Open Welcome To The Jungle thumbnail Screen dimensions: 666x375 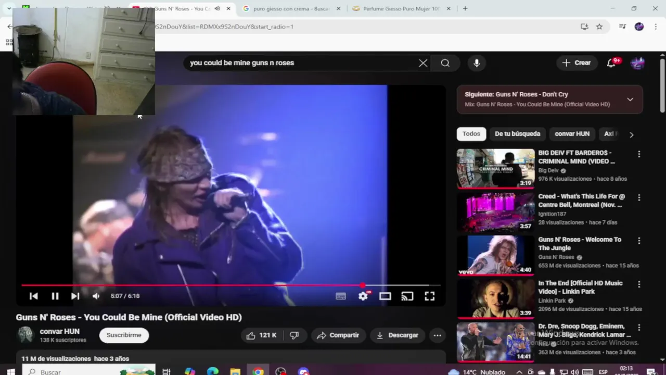click(x=495, y=255)
